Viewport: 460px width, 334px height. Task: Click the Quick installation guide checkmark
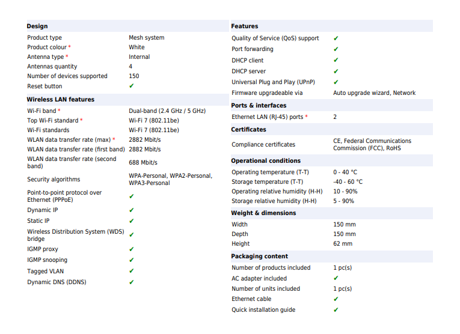(x=336, y=310)
